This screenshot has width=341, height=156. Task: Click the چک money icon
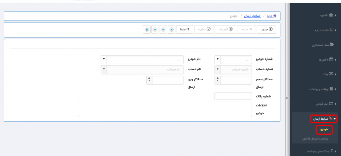coord(331,74)
